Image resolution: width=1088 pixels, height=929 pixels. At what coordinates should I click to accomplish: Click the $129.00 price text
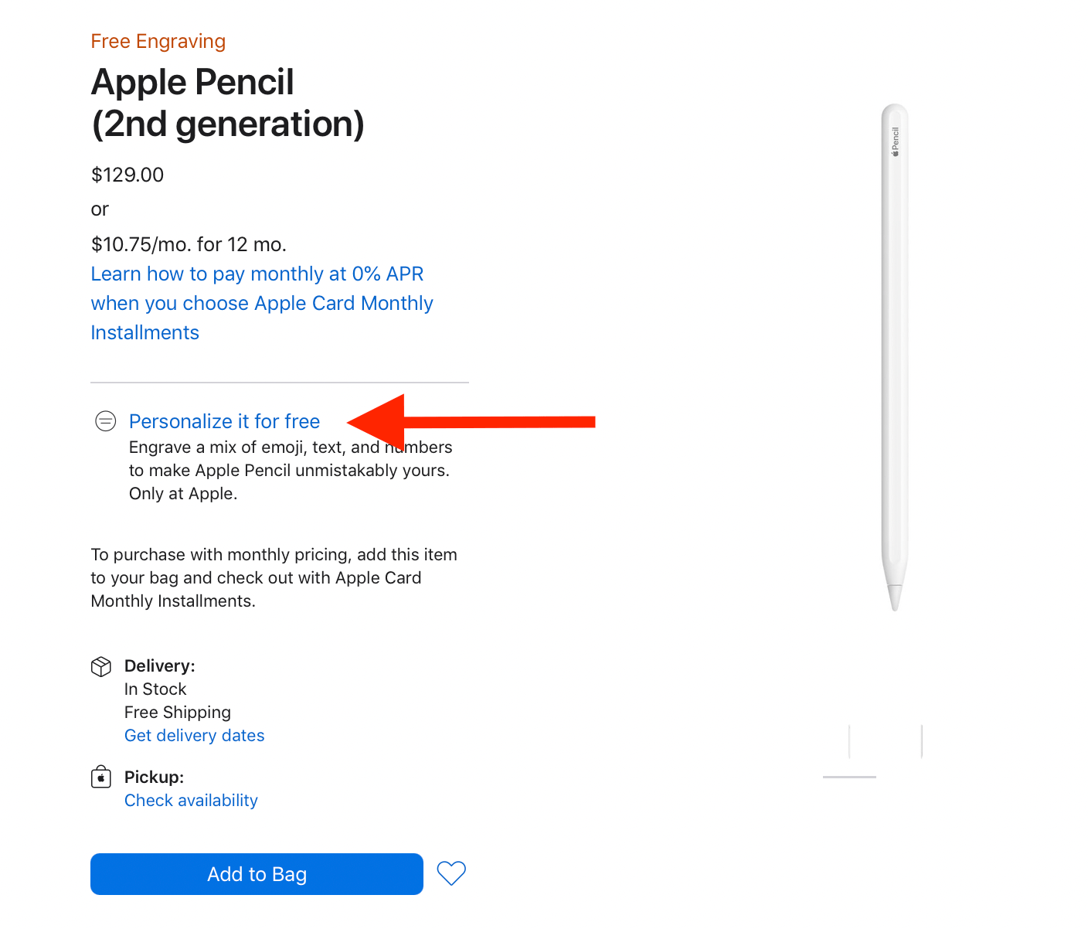point(127,175)
